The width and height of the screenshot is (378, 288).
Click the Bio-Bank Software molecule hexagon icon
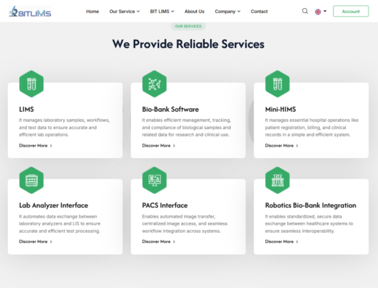pos(154,84)
